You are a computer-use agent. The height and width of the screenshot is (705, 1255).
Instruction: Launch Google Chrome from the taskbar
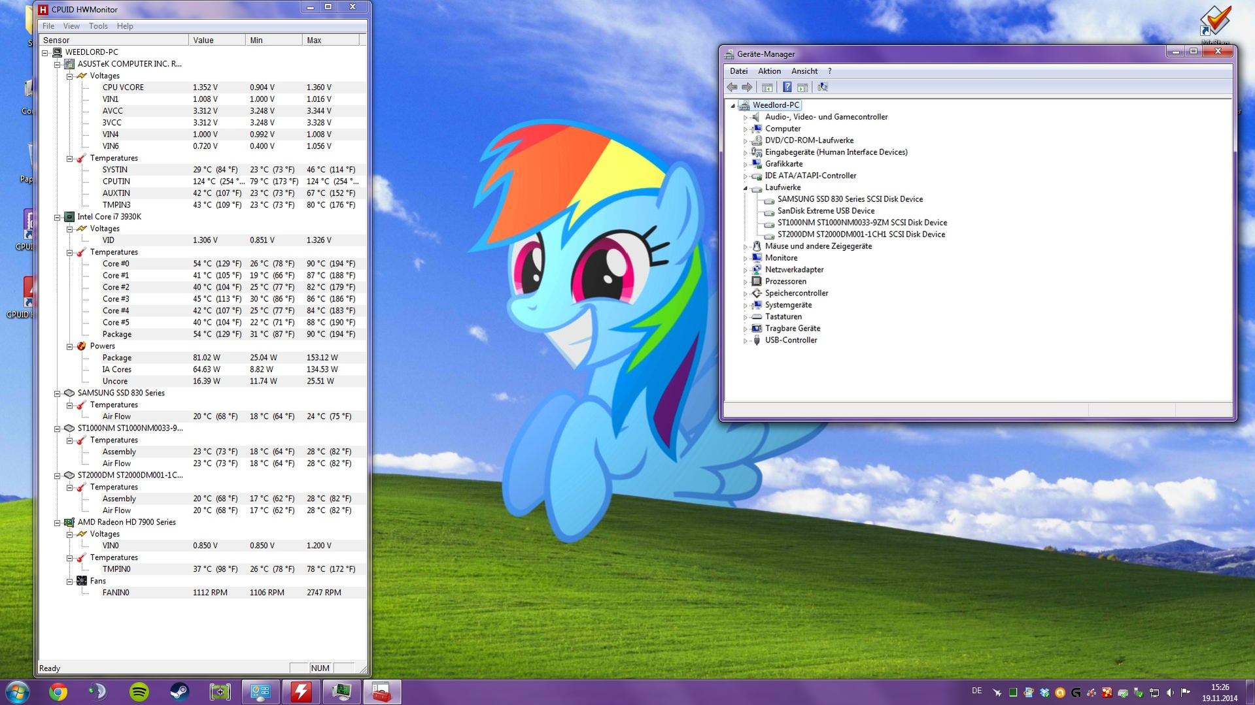(58, 692)
